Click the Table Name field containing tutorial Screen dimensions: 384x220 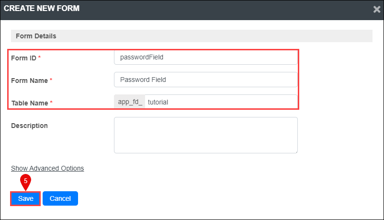(221, 102)
